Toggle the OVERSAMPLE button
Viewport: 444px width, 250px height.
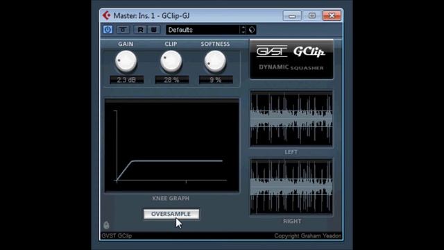[x=171, y=214]
